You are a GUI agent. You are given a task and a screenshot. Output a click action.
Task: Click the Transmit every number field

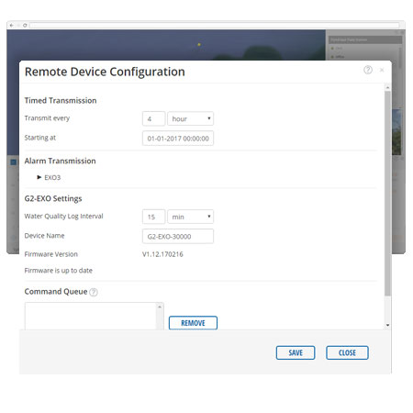coord(153,118)
